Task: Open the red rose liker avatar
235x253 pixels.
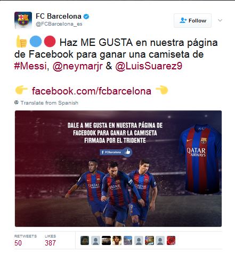Action: (x=171, y=241)
